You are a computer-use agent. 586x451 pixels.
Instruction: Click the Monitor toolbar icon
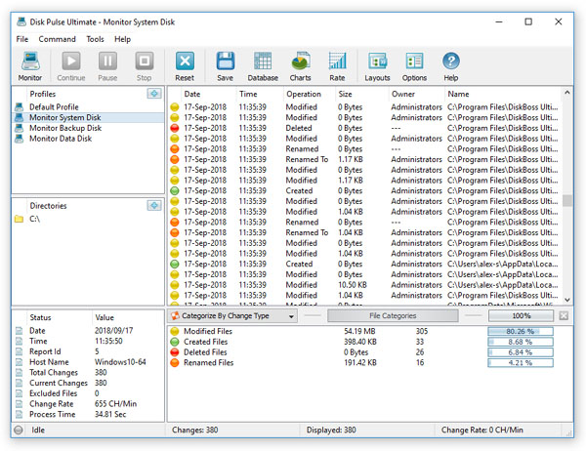pyautogui.click(x=30, y=61)
